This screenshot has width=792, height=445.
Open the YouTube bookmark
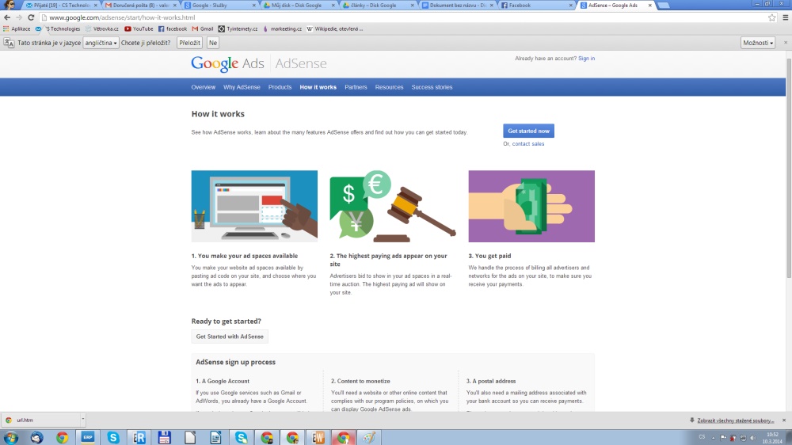139,29
